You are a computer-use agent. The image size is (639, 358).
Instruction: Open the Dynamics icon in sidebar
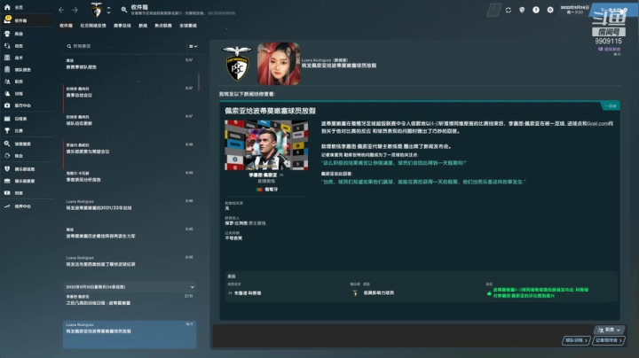[7, 45]
